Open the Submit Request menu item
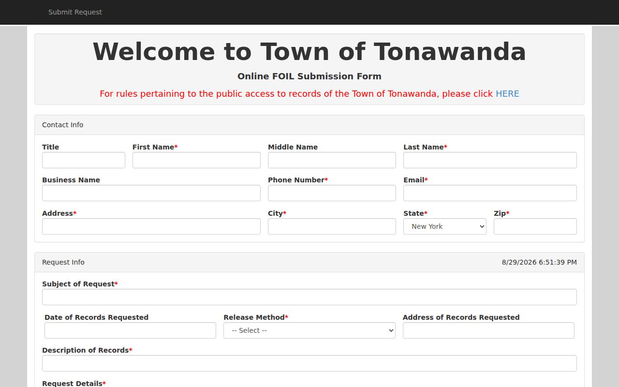 pos(75,12)
